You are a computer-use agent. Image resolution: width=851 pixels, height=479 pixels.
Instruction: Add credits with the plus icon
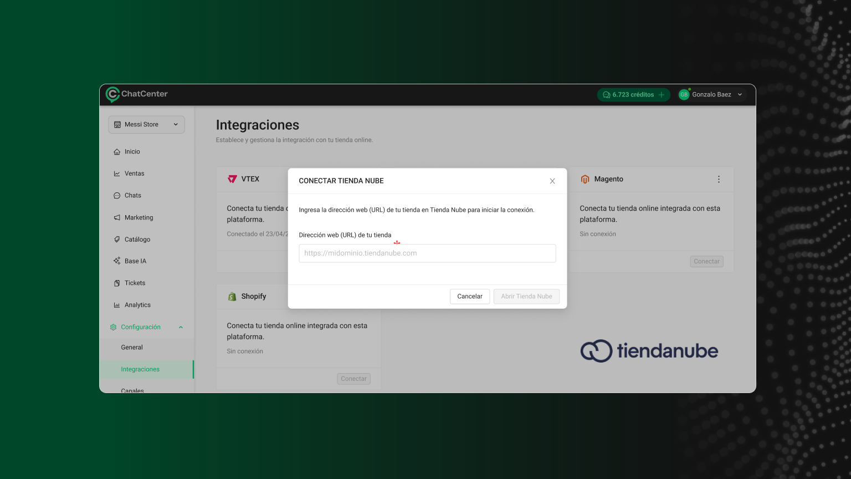pyautogui.click(x=662, y=95)
